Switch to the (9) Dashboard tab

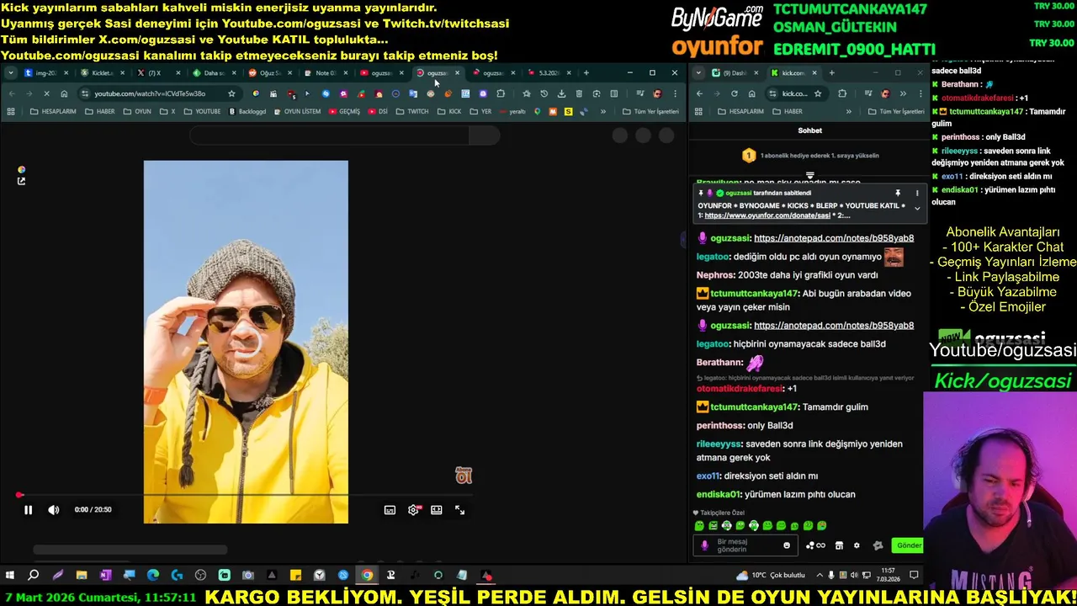[734, 73]
